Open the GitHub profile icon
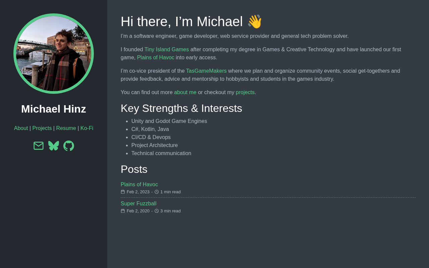The image size is (429, 268). coord(69,146)
